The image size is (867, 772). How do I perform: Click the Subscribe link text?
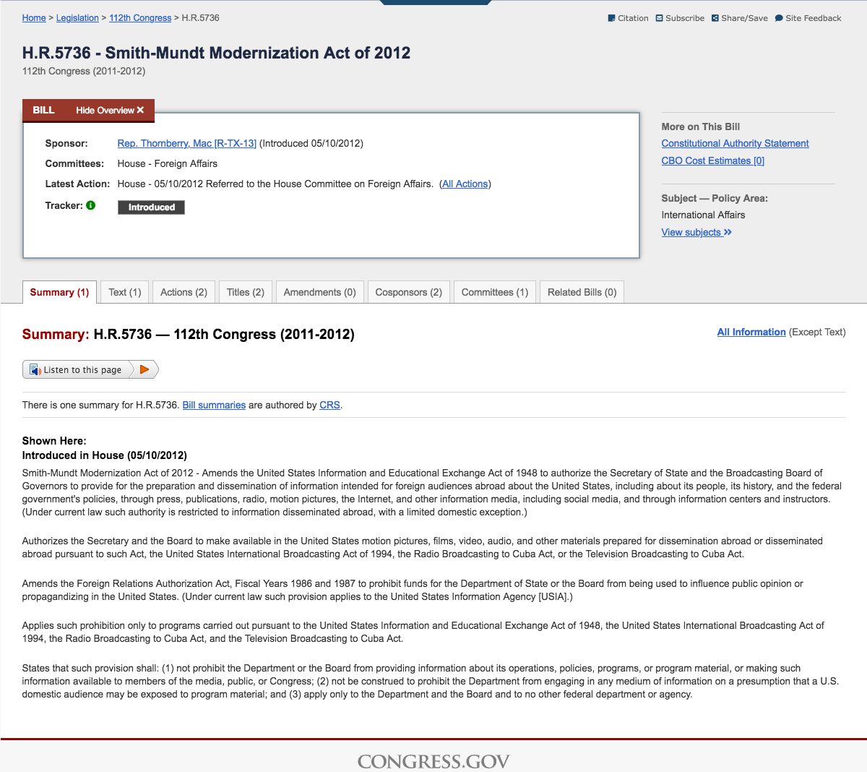coord(685,18)
